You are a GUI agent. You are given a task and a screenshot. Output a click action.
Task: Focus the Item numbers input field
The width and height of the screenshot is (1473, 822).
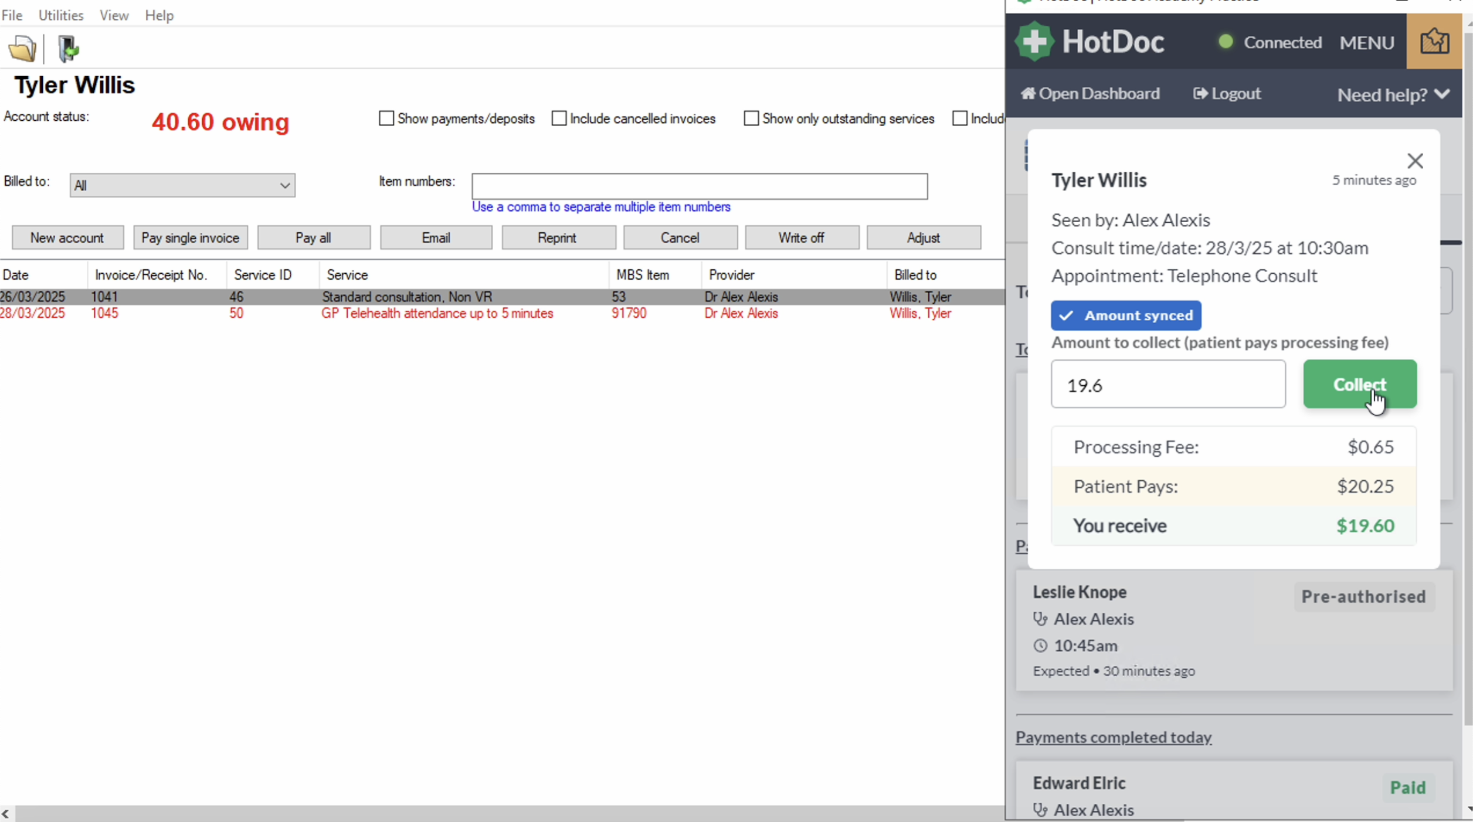[700, 186]
